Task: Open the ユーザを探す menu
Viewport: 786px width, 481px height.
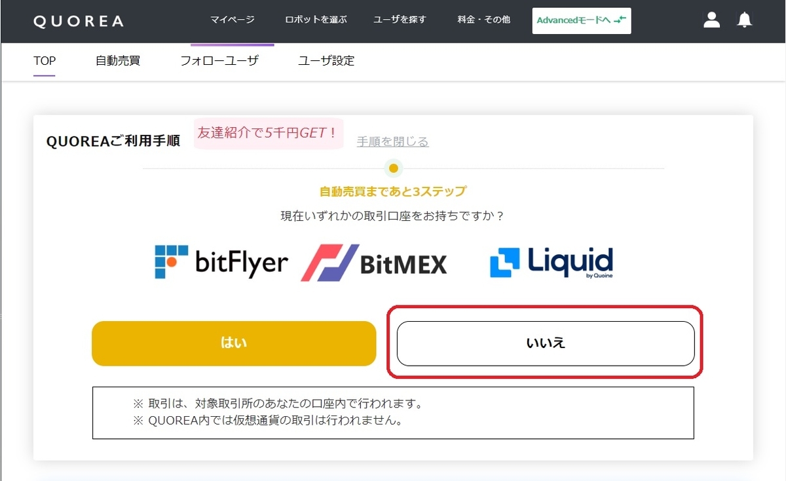Action: pos(400,20)
